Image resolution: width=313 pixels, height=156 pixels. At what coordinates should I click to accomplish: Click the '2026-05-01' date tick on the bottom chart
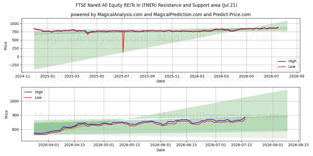[104, 145]
